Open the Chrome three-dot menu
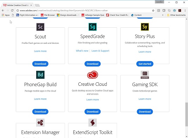This screenshot has height=138, width=188. [185, 11]
